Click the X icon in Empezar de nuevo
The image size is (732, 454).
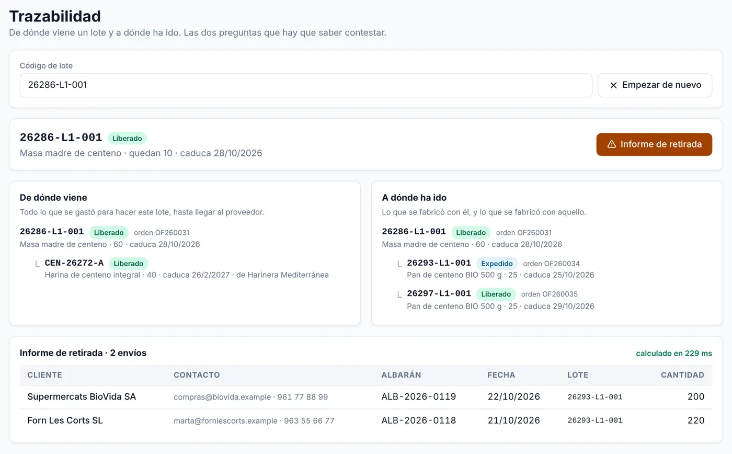pos(613,85)
